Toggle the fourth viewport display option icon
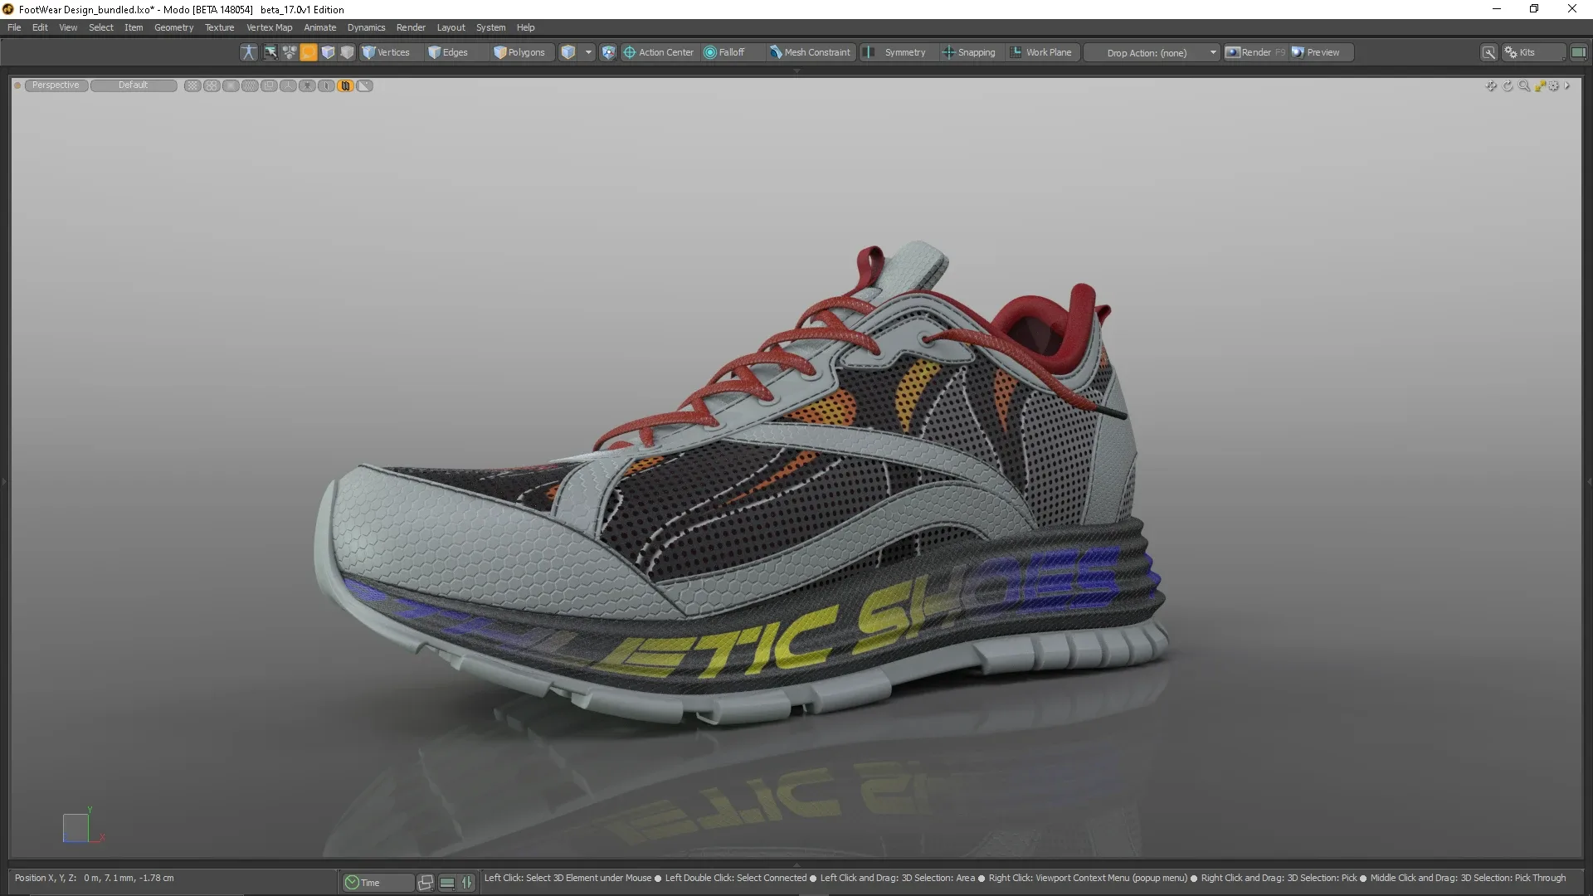The width and height of the screenshot is (1593, 896). point(250,85)
